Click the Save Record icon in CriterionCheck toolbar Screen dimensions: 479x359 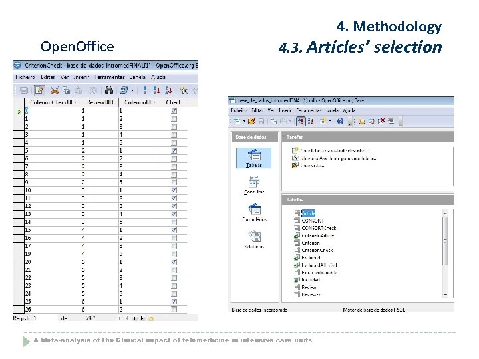click(24, 90)
